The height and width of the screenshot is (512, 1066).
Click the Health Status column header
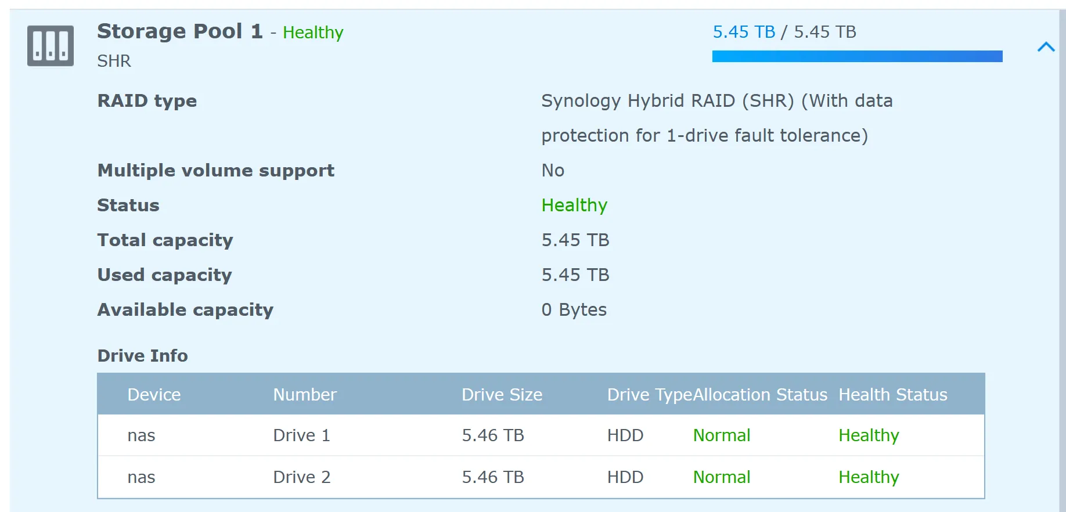(892, 395)
